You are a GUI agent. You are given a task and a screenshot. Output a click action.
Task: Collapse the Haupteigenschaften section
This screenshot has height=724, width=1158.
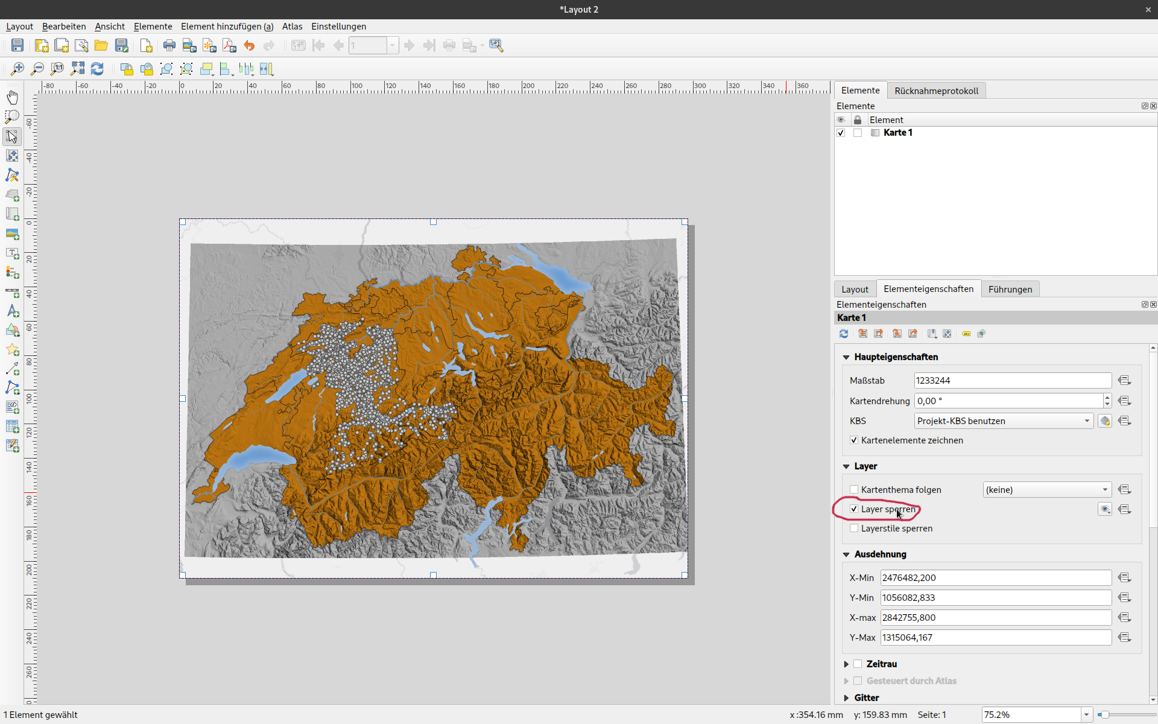(x=846, y=357)
